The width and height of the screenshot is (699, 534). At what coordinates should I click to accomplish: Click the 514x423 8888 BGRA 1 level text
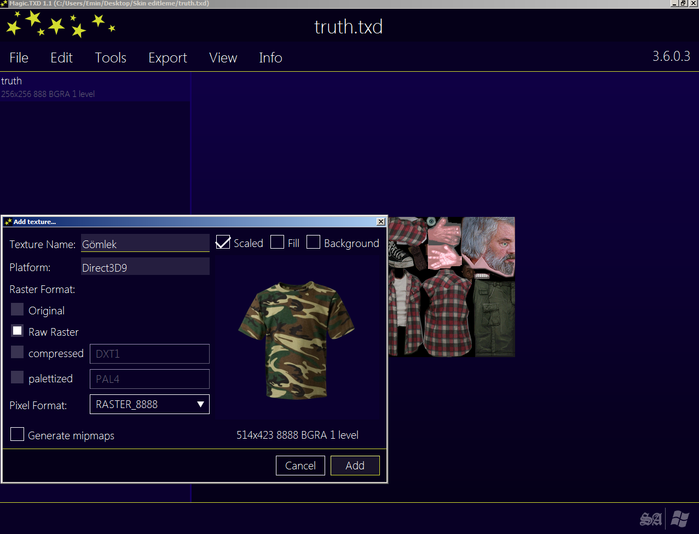coord(298,435)
